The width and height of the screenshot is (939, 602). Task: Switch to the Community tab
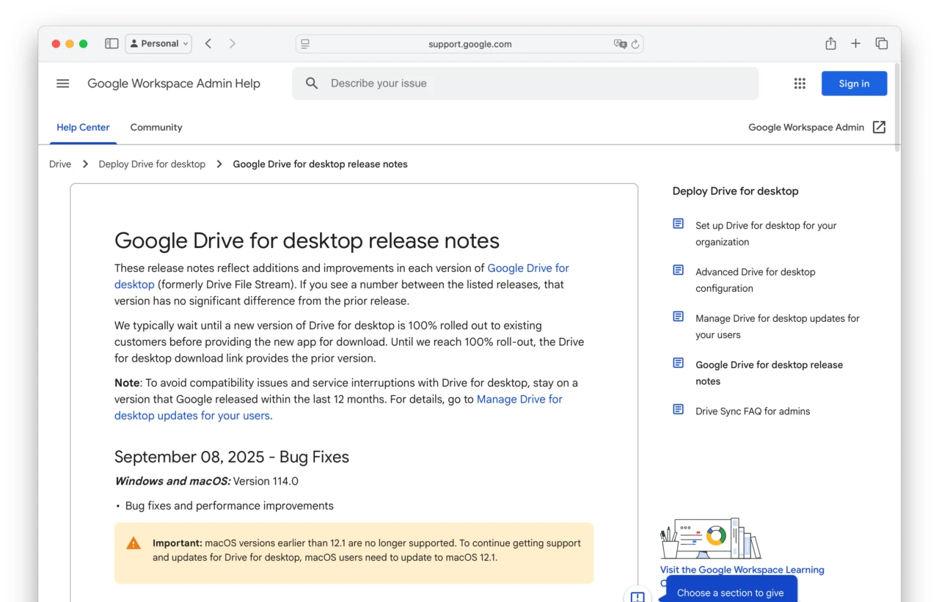tap(156, 127)
